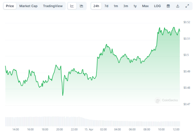Click the $0.48 price axis label
Screen dimensions: 193x132
[187, 88]
